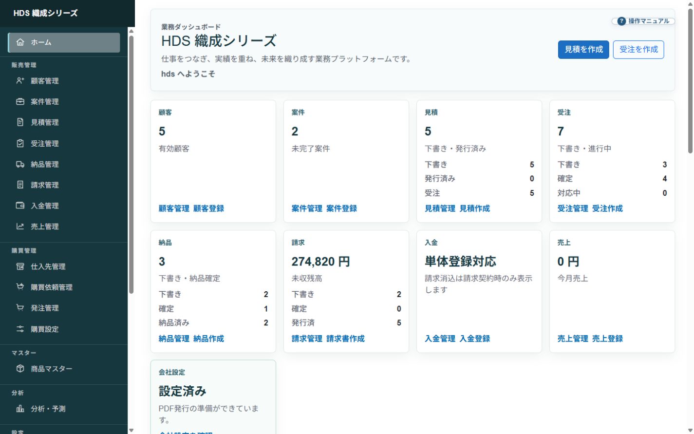Screen dimensions: 694x434
Task: Click the question mark help icon
Action: click(621, 21)
